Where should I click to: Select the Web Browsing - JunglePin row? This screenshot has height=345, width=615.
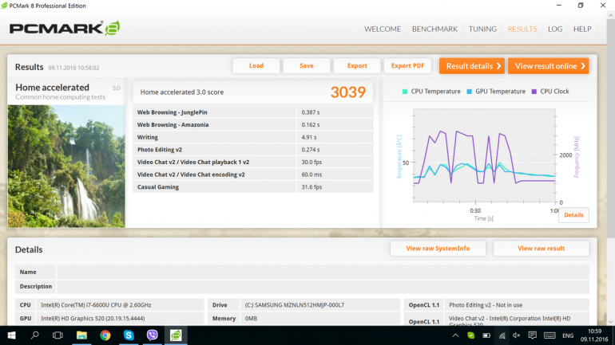click(x=253, y=112)
